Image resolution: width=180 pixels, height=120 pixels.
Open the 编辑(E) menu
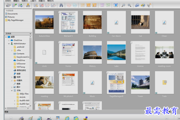click(x=16, y=1)
